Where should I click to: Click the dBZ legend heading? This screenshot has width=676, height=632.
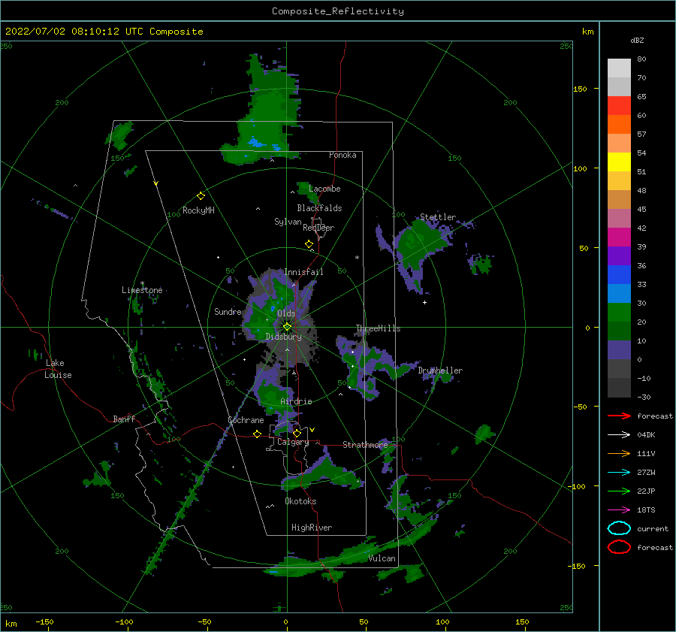click(637, 40)
